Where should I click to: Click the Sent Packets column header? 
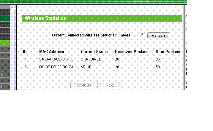[x=168, y=52]
